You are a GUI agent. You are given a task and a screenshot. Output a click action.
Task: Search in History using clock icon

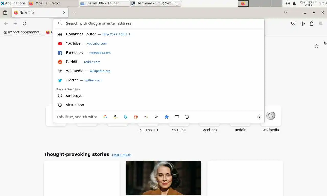[187, 117]
